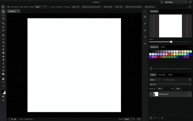Select the Hand tool

3,79
